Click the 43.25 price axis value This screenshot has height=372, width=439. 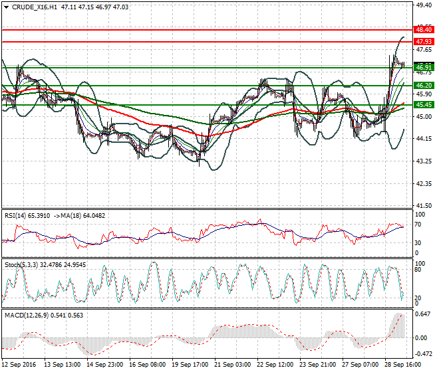click(424, 161)
